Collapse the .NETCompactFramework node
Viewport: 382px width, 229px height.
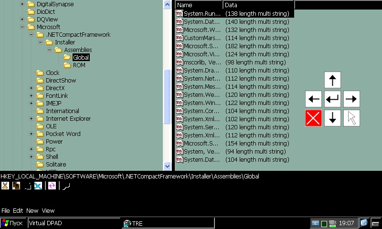coord(31,34)
